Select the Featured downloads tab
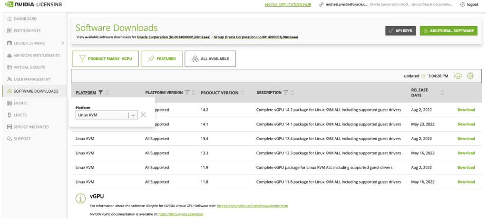 pos(162,58)
